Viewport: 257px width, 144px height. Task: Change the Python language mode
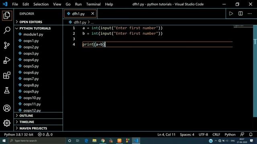pyautogui.click(x=230, y=134)
